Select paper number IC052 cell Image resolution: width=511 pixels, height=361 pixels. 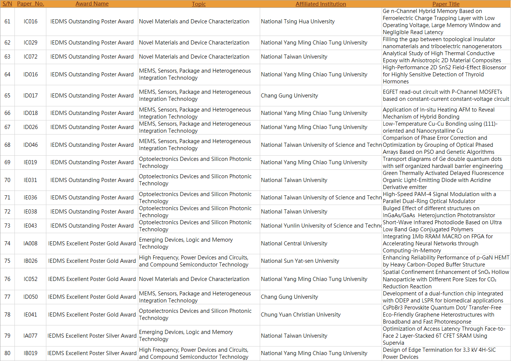pos(30,279)
